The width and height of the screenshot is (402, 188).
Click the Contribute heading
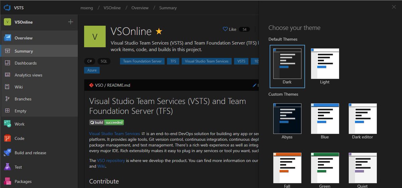tap(104, 181)
